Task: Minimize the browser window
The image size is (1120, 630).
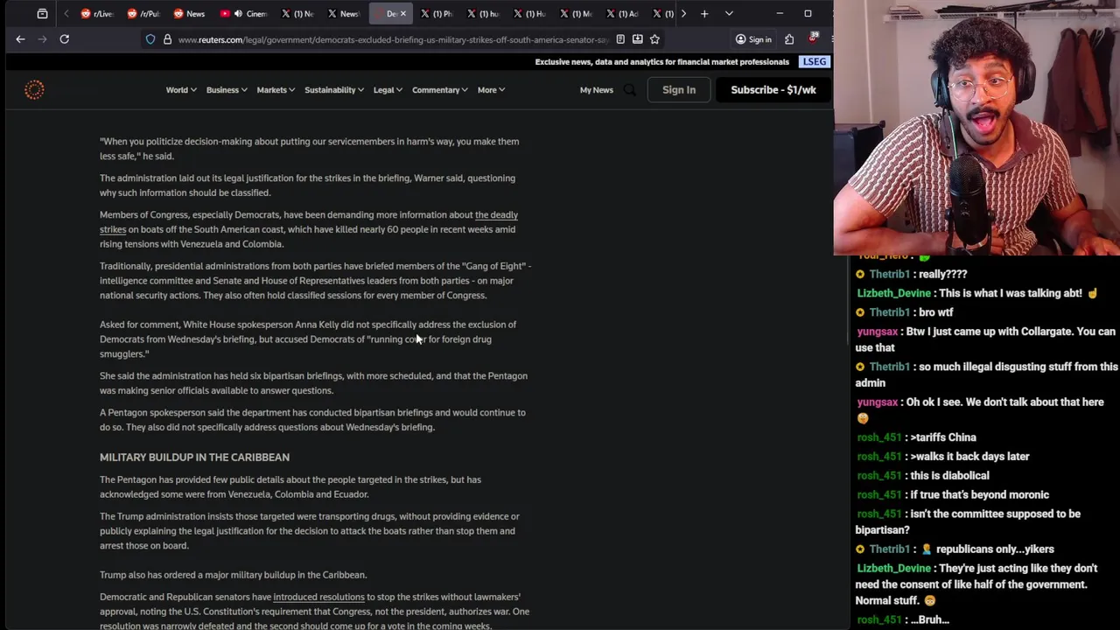Action: (780, 14)
